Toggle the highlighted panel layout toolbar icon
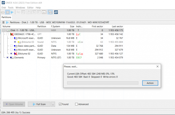Viewport: 175px width, 115px height. coord(50,12)
